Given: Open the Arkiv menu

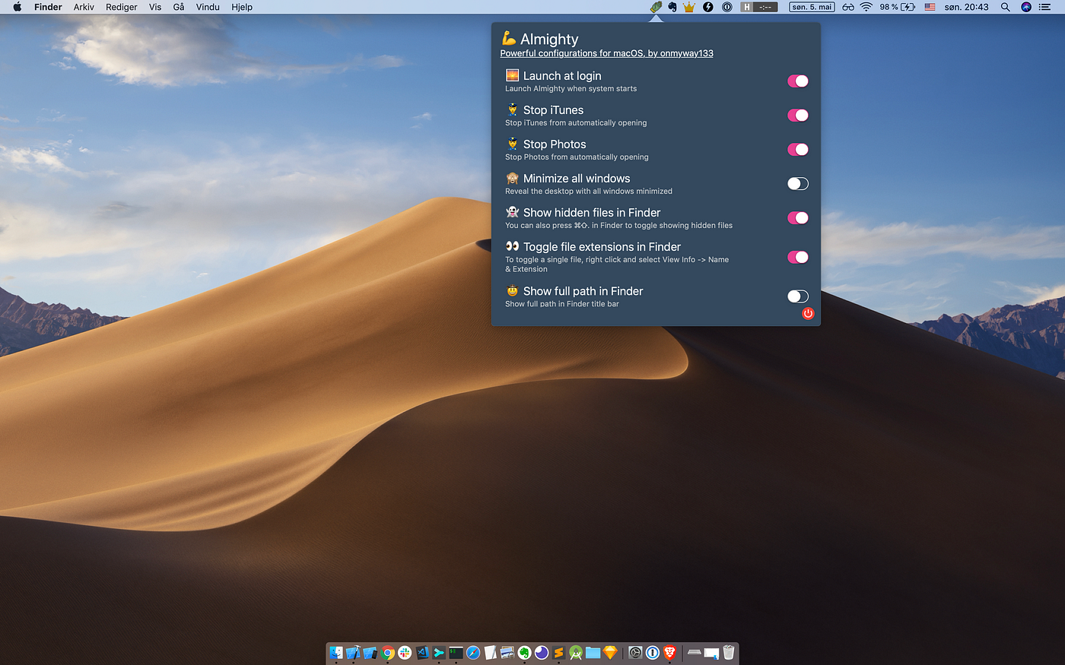Looking at the screenshot, I should pos(84,7).
